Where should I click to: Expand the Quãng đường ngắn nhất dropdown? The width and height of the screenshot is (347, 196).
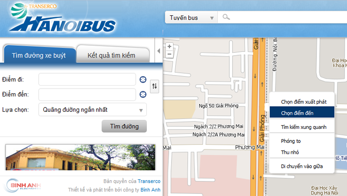click(x=92, y=109)
